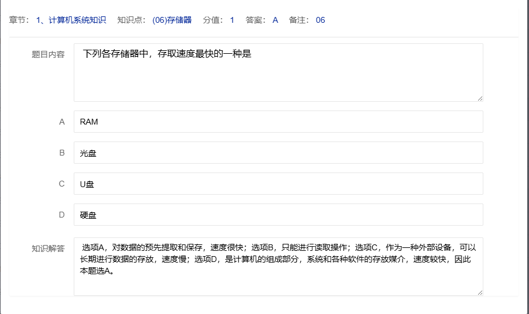Click the 章节 label in header
The height and width of the screenshot is (314, 529).
[20, 20]
